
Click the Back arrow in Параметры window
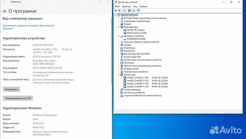click(x=4, y=2)
